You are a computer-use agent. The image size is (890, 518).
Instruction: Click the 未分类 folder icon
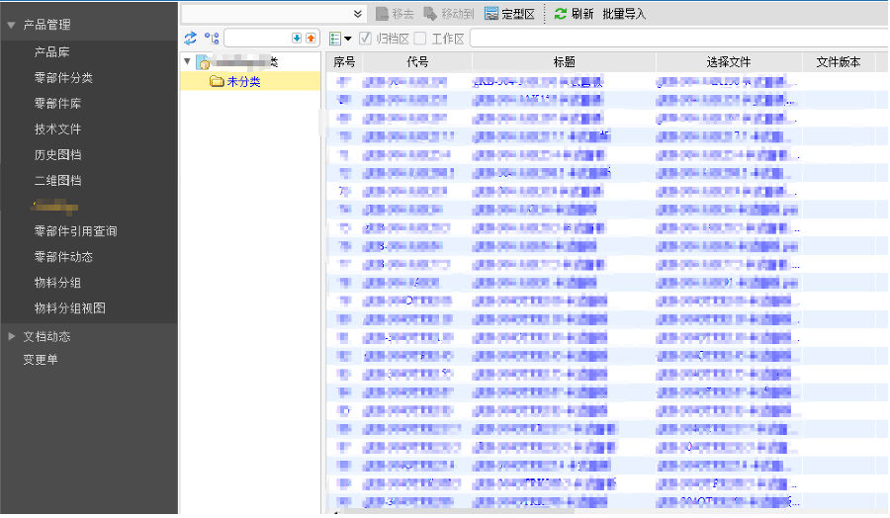point(217,82)
